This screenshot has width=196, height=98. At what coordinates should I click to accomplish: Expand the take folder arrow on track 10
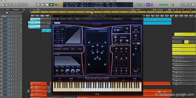(x=21, y=23)
